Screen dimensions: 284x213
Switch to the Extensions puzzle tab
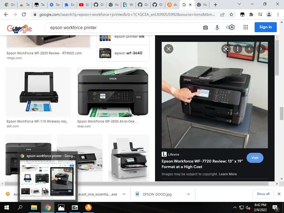(x=69, y=5)
